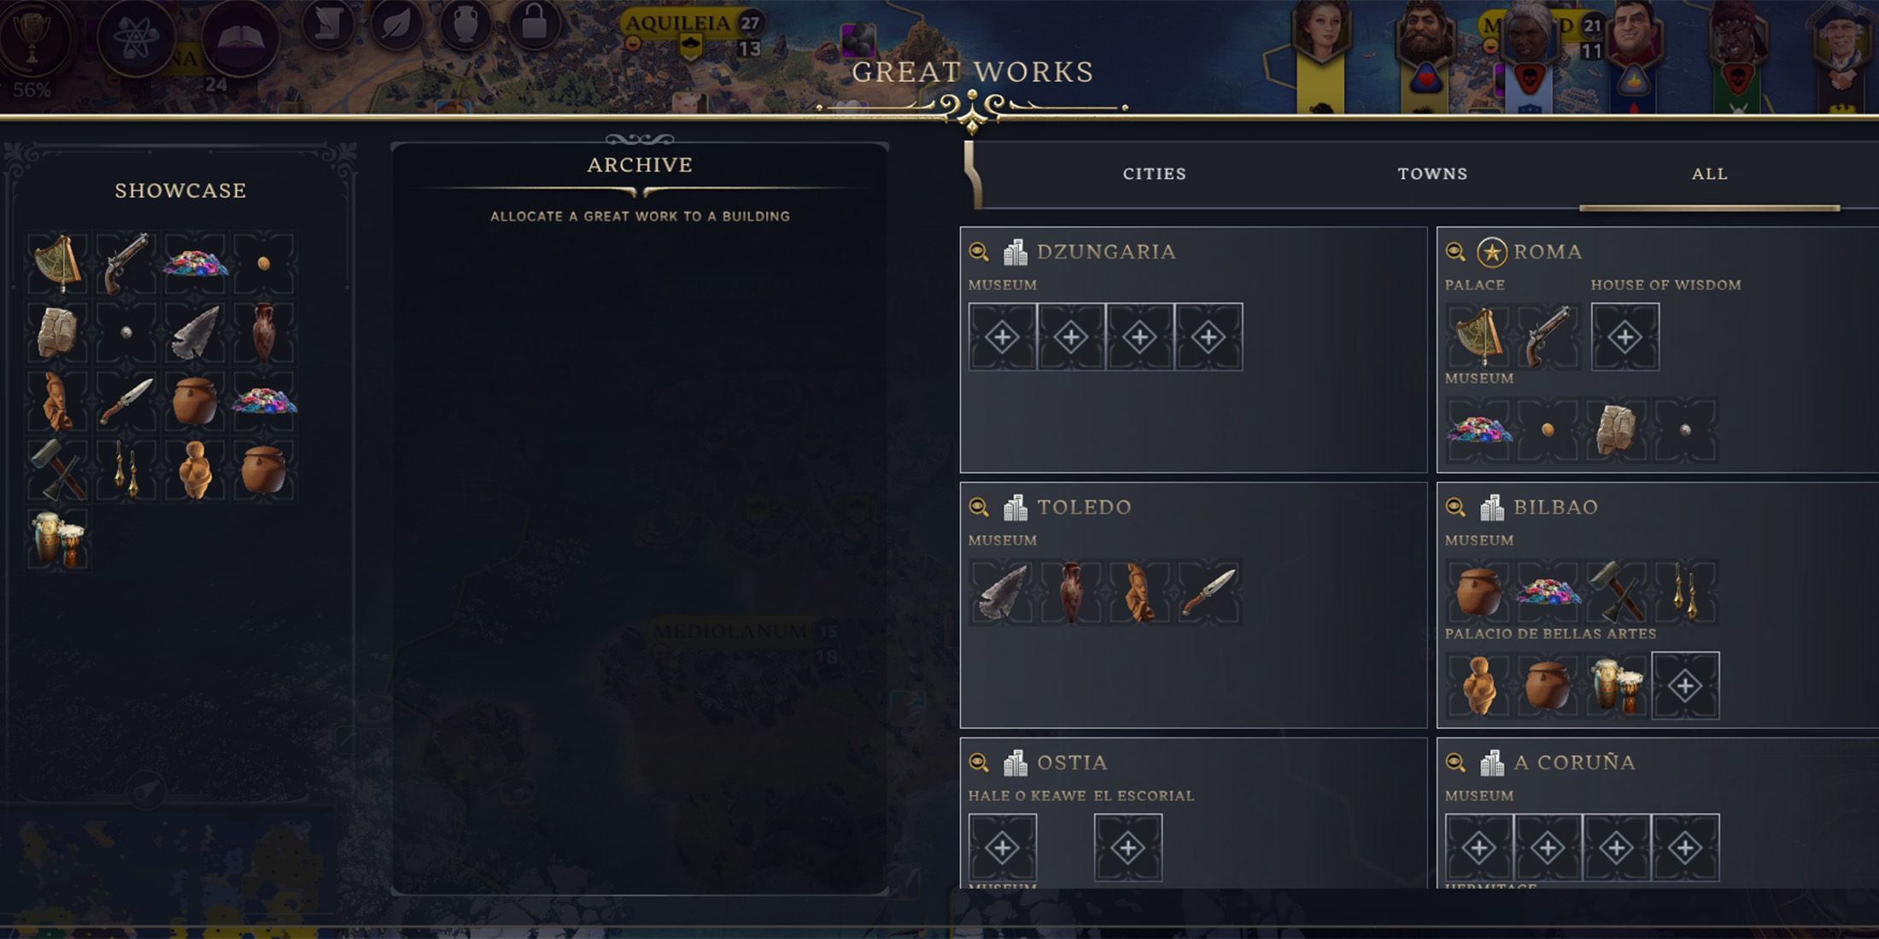Click the magnifier icon next to Dzungaria

pos(979,252)
